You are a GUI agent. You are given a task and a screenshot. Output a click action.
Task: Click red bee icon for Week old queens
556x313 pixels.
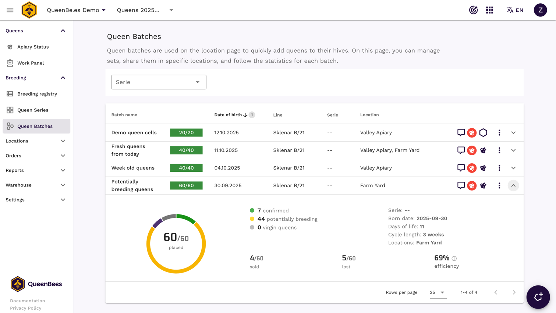click(x=472, y=168)
